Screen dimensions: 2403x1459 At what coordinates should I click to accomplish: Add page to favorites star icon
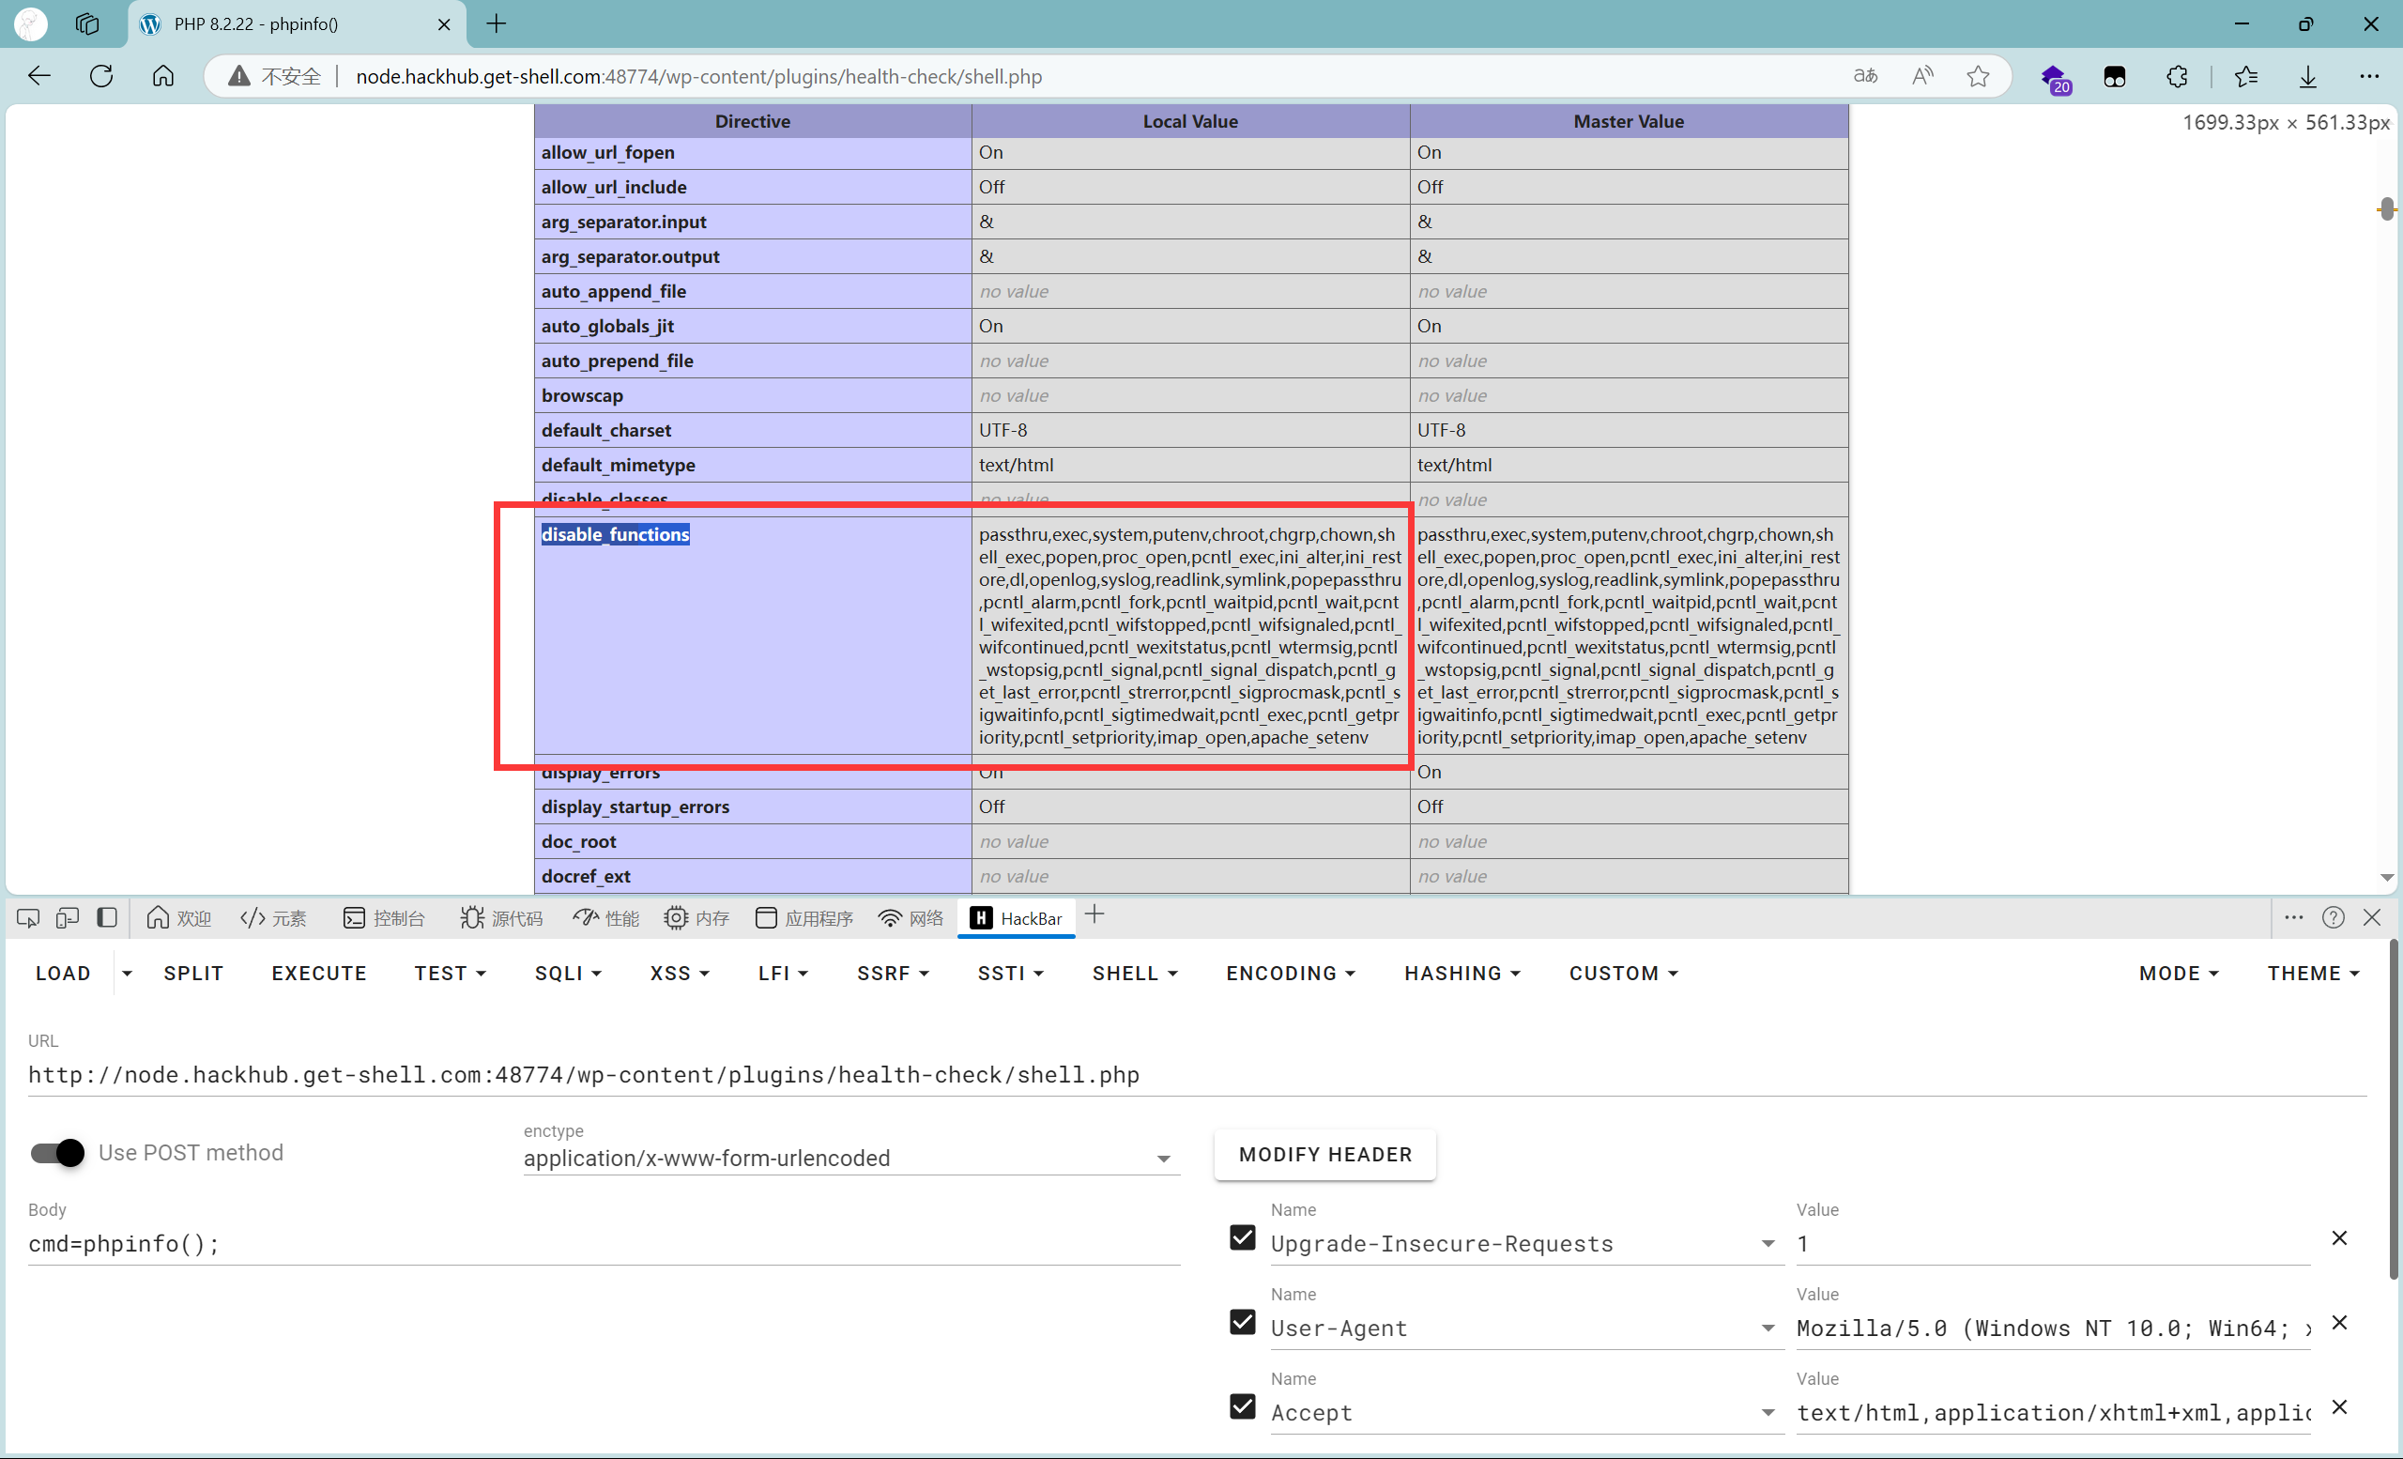click(x=1977, y=76)
